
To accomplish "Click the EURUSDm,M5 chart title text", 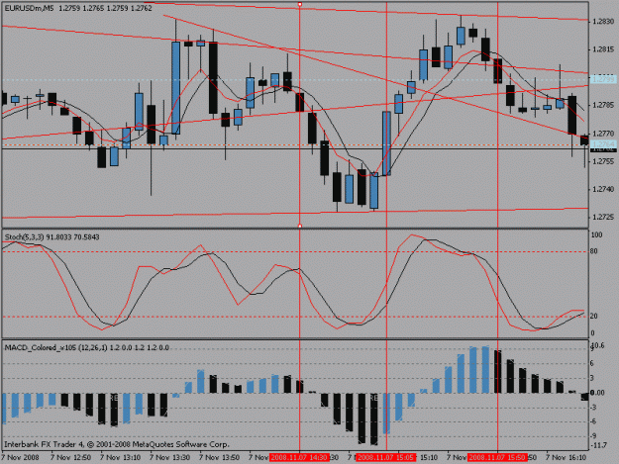I will click(x=29, y=8).
